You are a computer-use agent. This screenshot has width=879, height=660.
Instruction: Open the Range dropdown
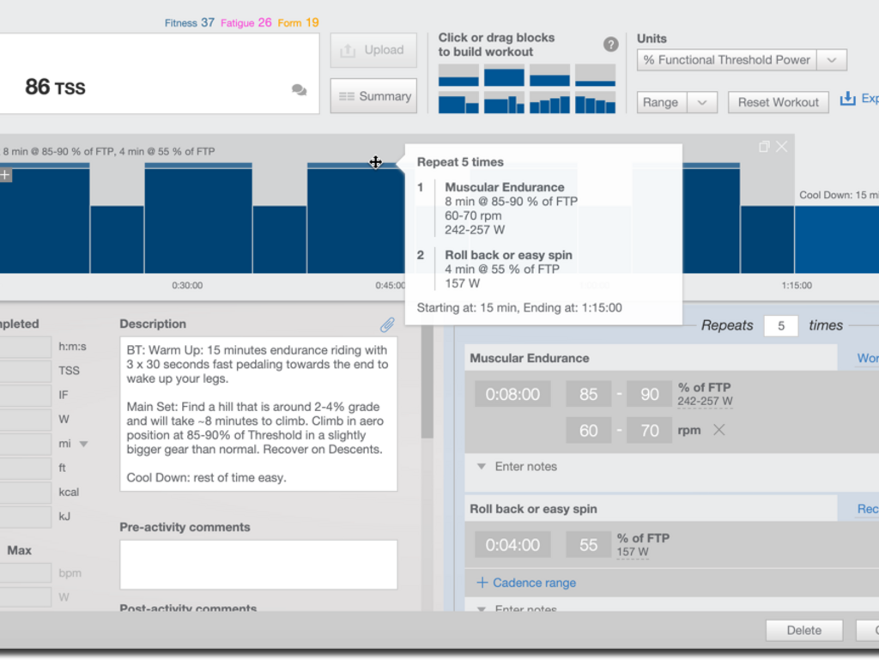point(701,102)
